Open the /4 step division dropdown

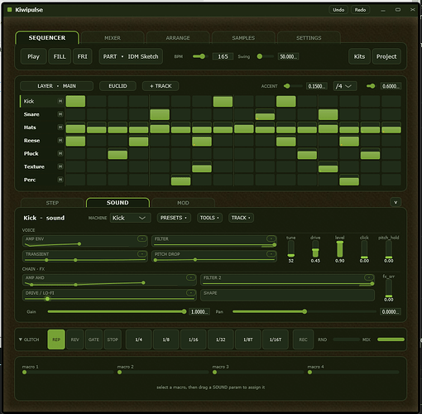point(345,86)
